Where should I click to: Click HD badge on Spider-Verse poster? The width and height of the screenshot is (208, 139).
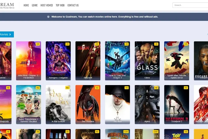[x=186, y=44]
